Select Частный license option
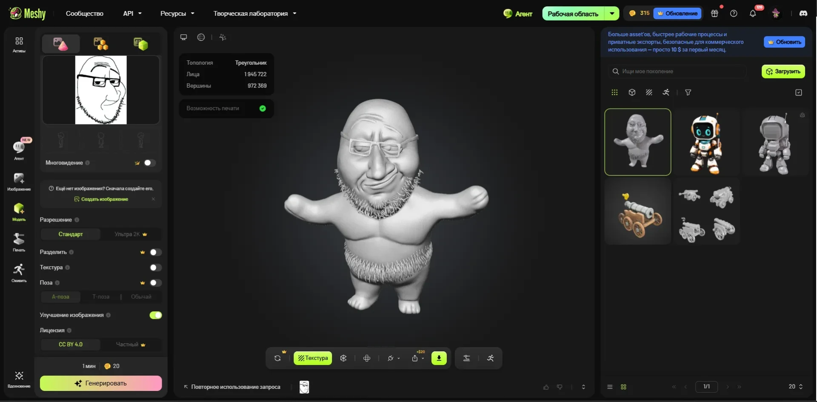Screen dimensions: 817x402 131,345
